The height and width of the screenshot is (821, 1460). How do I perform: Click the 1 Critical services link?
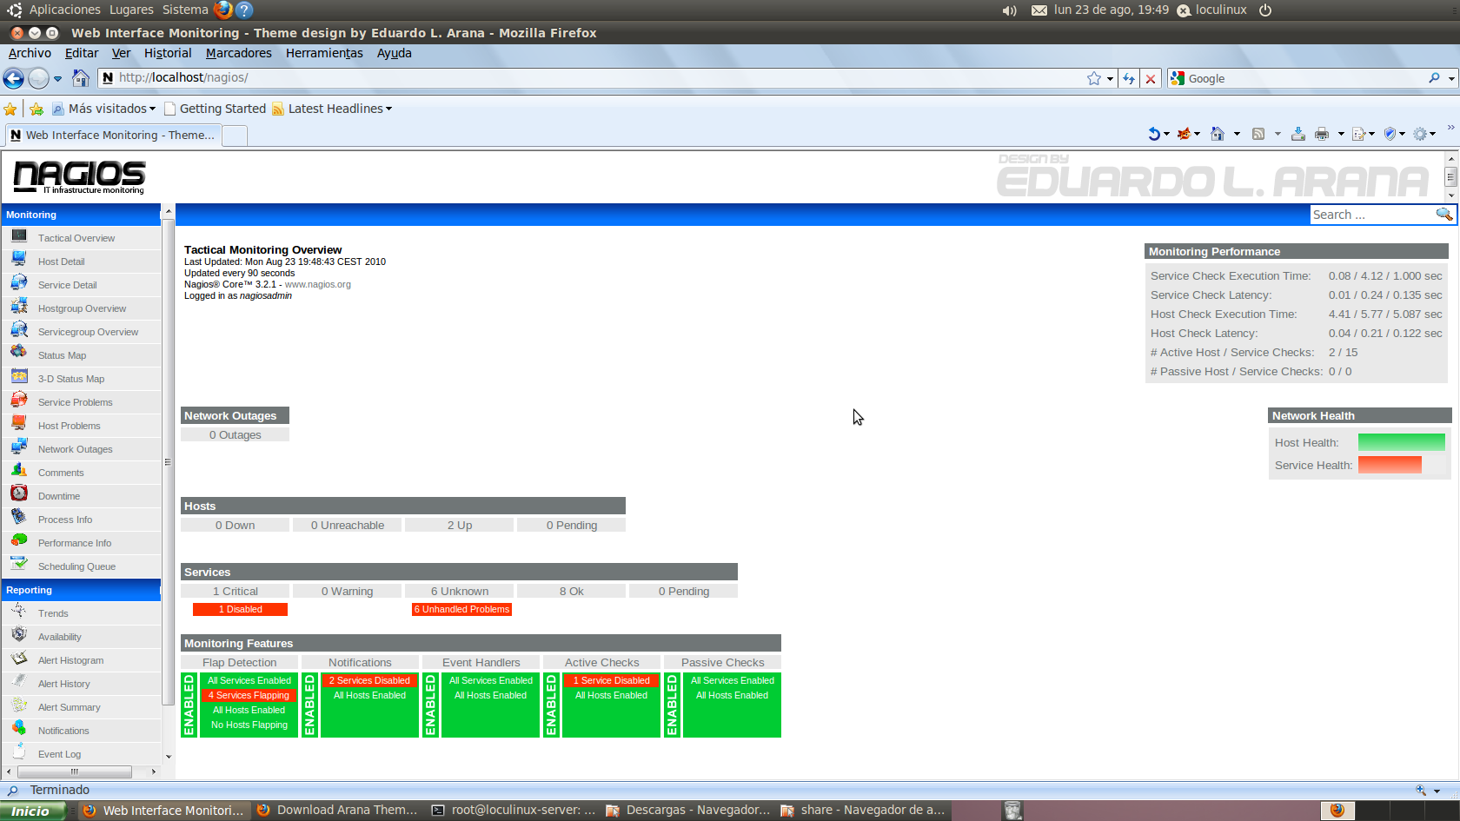point(236,591)
